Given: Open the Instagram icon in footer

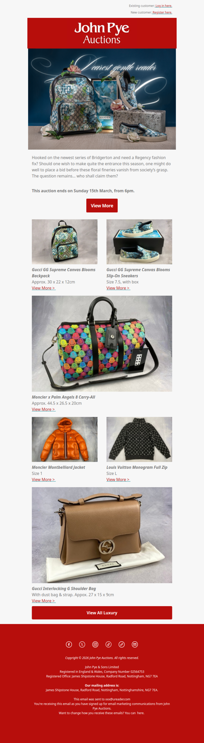Looking at the screenshot, I should (x=95, y=644).
